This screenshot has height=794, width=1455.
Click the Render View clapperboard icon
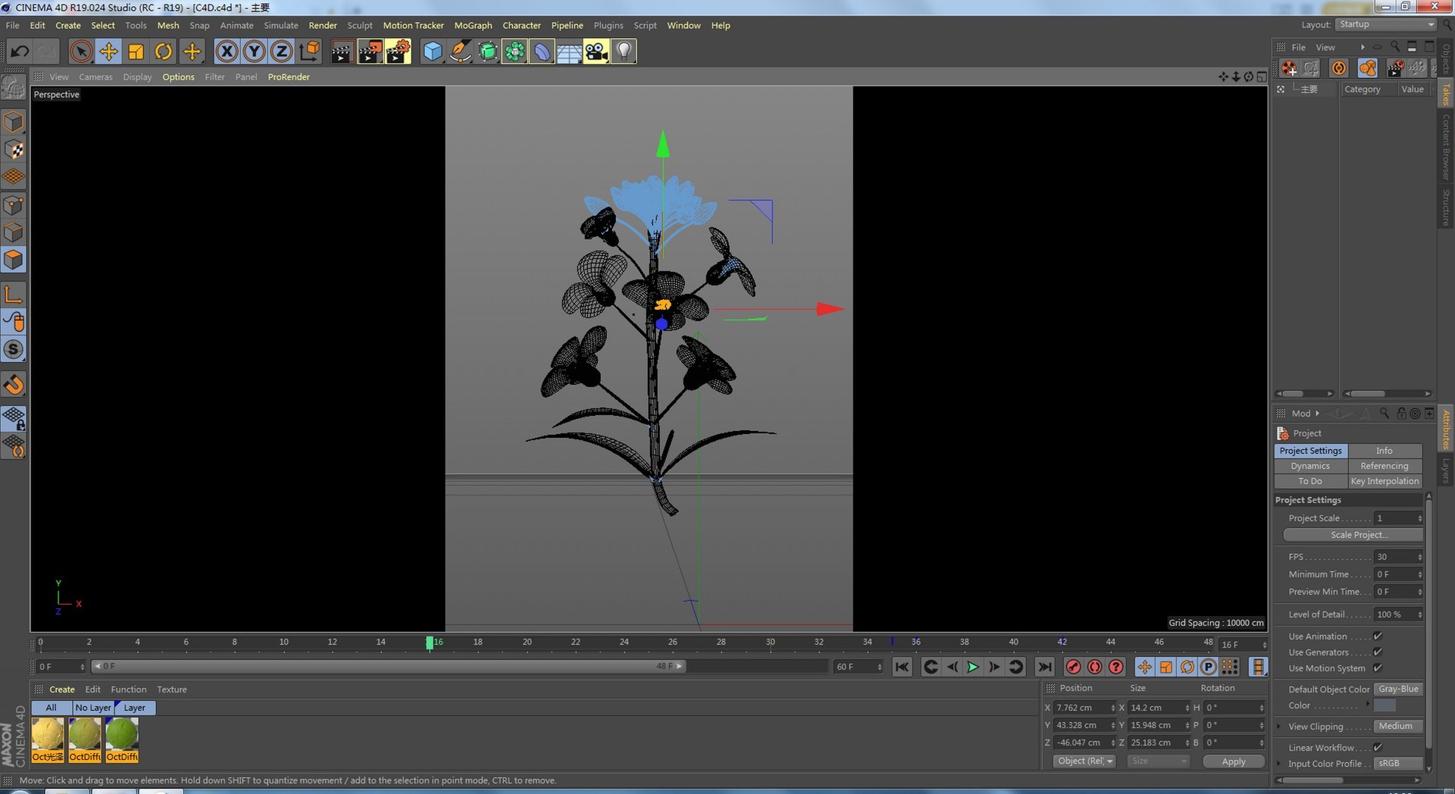point(342,52)
